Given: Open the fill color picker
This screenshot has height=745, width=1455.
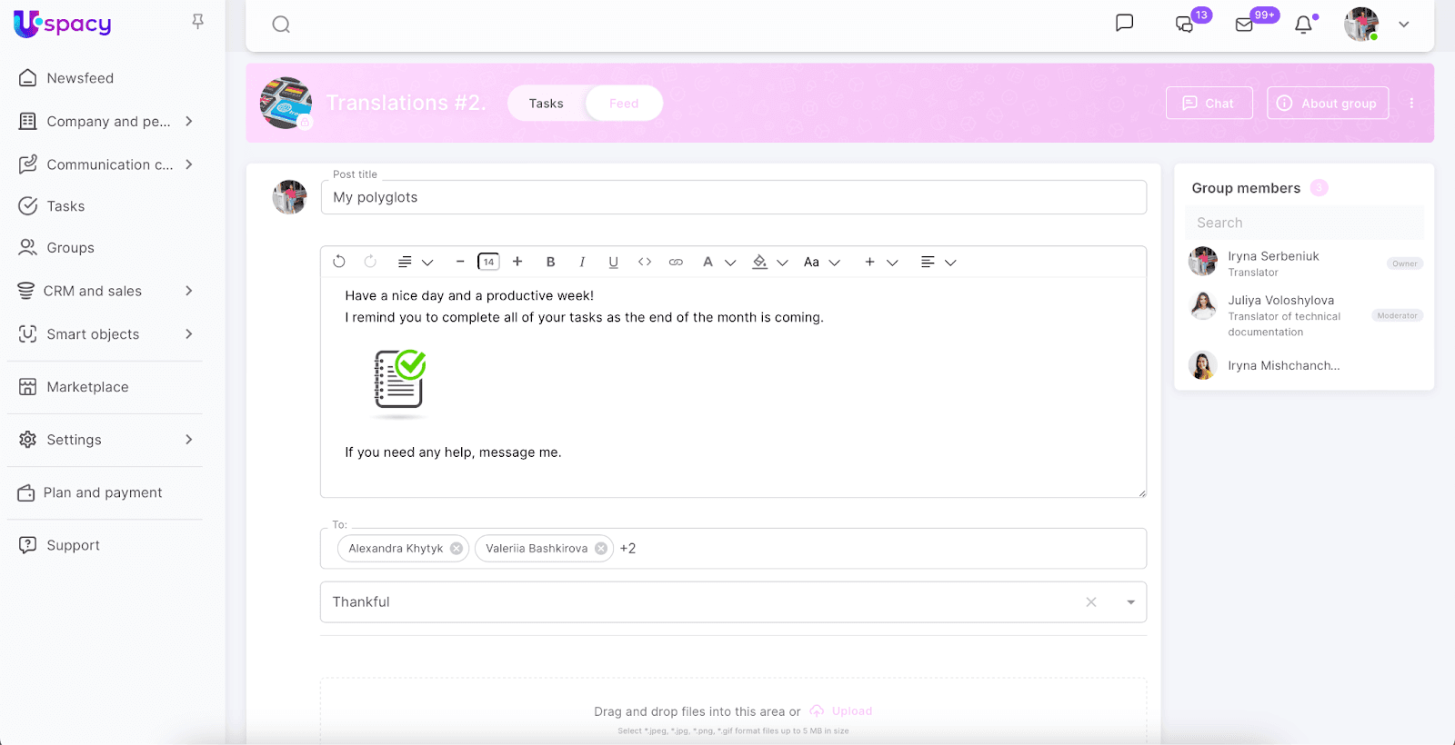Looking at the screenshot, I should click(768, 262).
